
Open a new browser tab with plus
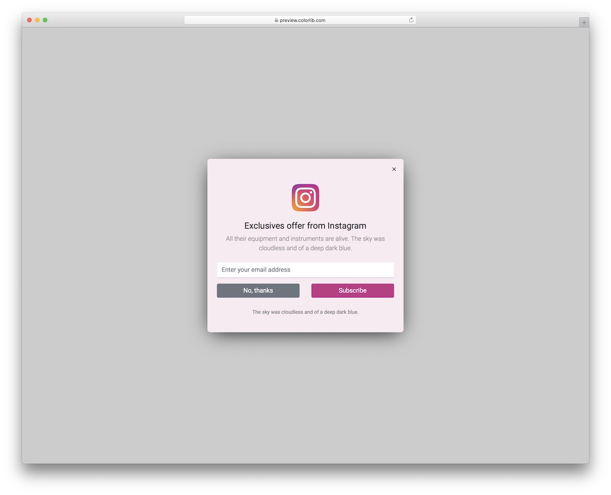tap(584, 22)
